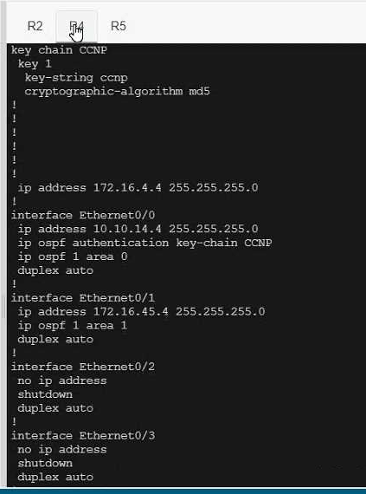Click the 'key chain CCNP' line
This screenshot has width=366, height=494.
coord(59,50)
